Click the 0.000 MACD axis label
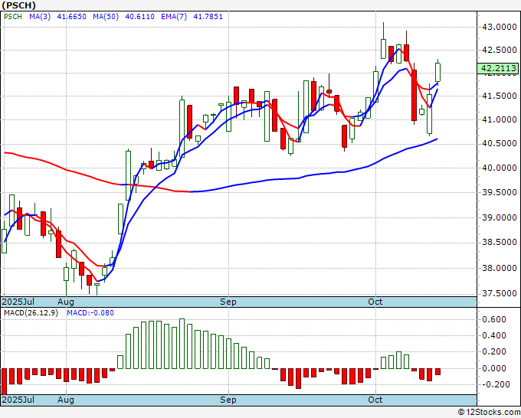The image size is (521, 418). pyautogui.click(x=496, y=368)
